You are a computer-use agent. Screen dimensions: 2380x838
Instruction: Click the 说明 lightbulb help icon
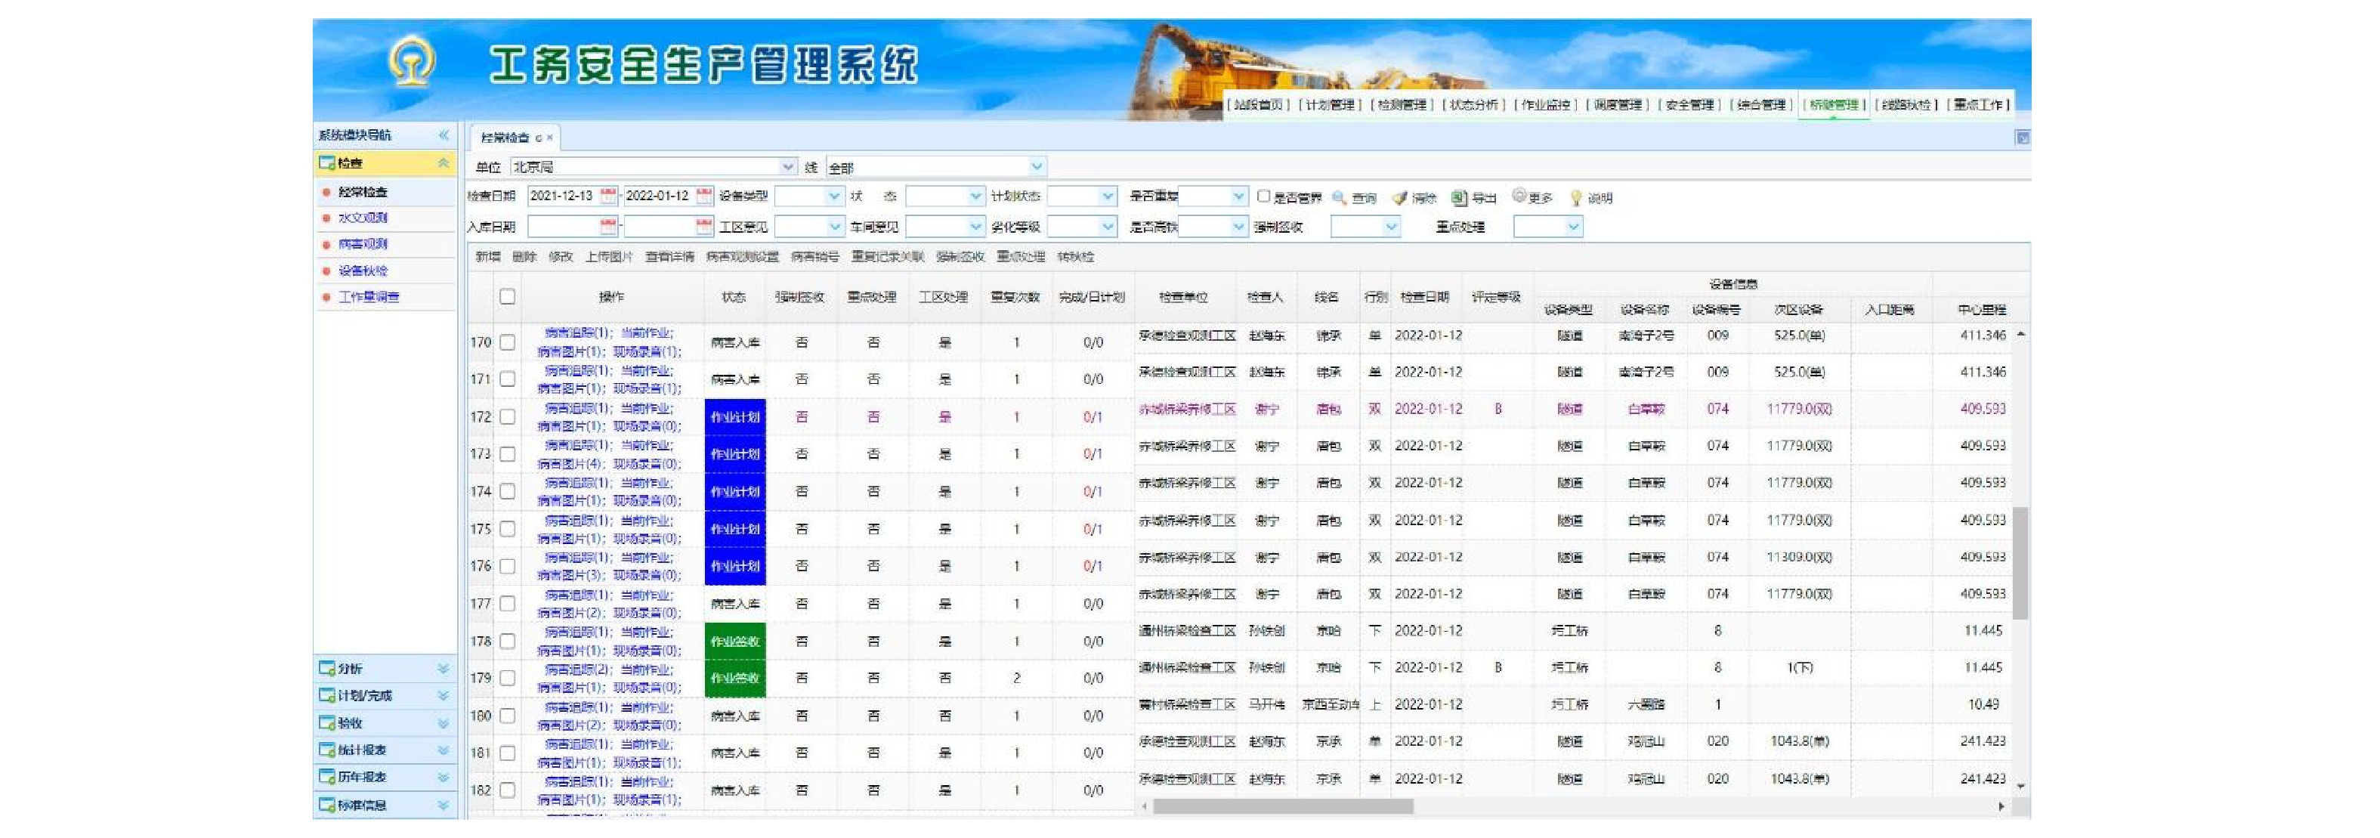1576,198
